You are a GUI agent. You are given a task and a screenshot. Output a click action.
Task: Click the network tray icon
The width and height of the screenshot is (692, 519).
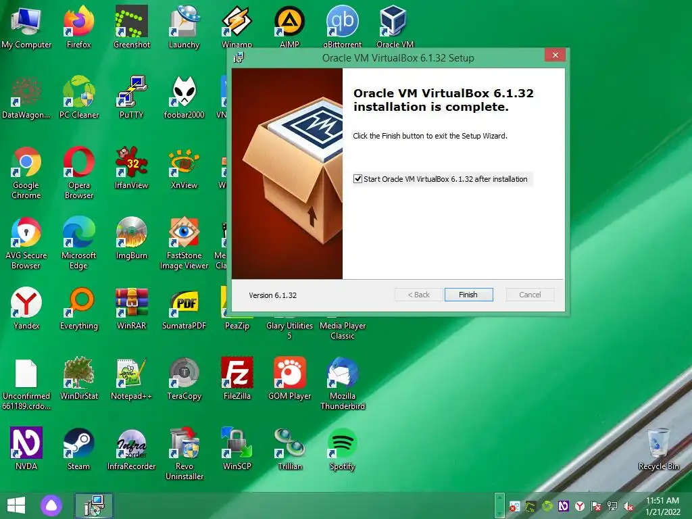(x=612, y=506)
